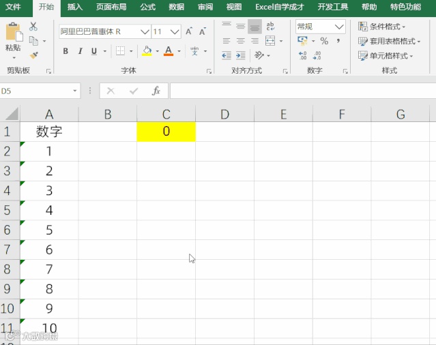Toggle bottom vertical alignment
The width and height of the screenshot is (436, 345).
(x=255, y=27)
